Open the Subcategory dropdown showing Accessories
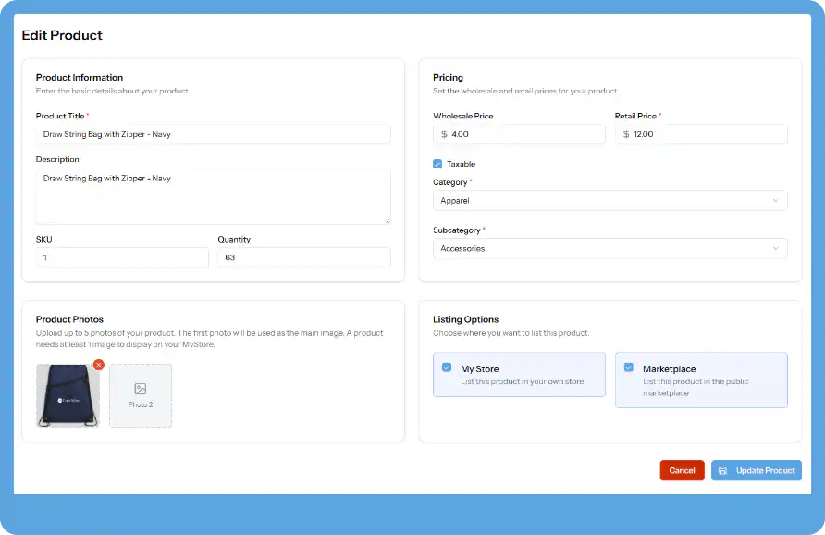 (610, 248)
